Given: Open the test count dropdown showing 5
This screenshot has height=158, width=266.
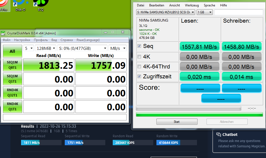Looking at the screenshot, I should (29, 48).
